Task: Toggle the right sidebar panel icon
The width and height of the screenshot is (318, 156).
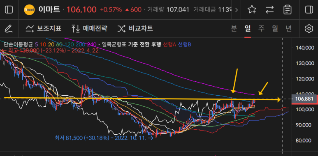Action: tap(309, 9)
